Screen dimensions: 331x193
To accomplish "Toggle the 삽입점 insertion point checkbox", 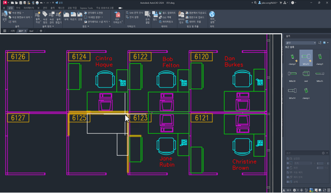I will coord(288,158).
